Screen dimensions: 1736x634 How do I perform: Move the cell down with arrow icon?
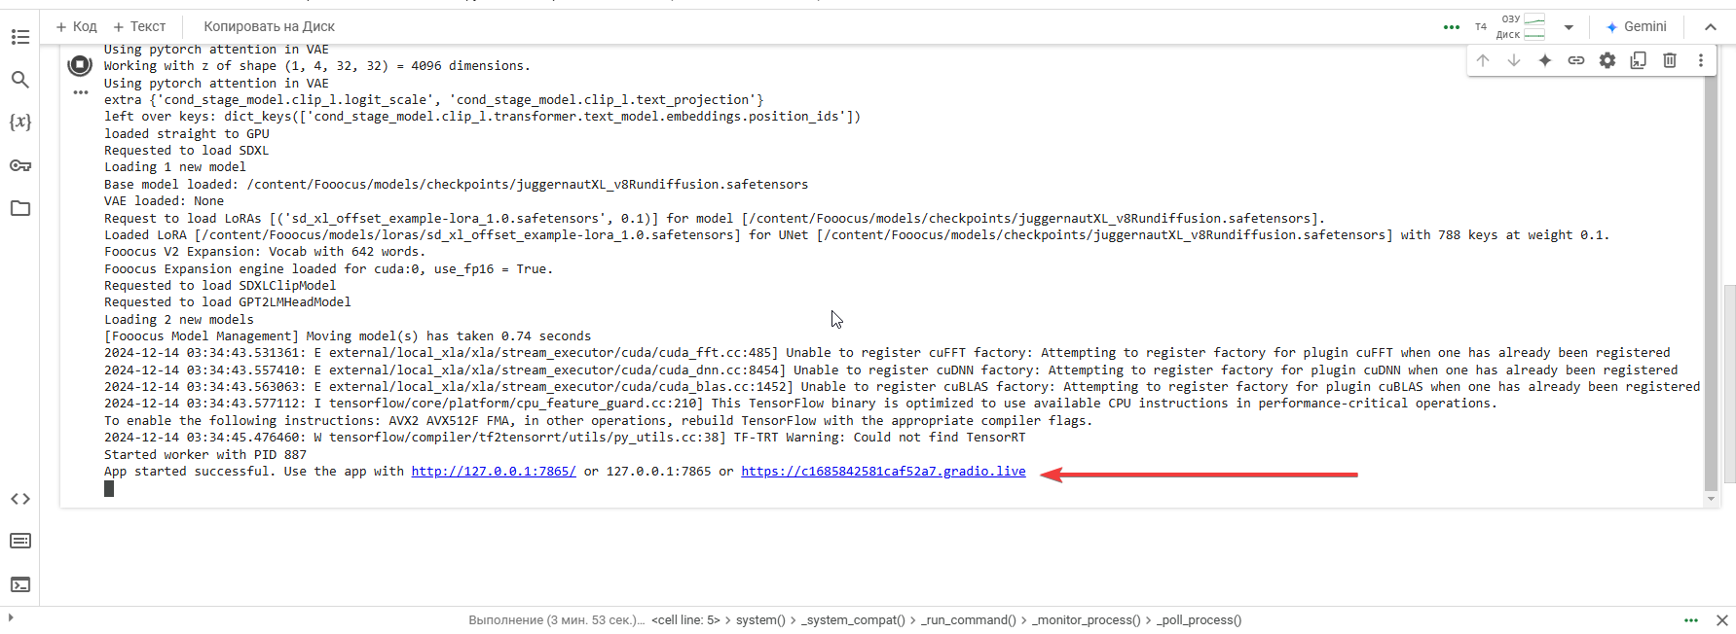1514,60
